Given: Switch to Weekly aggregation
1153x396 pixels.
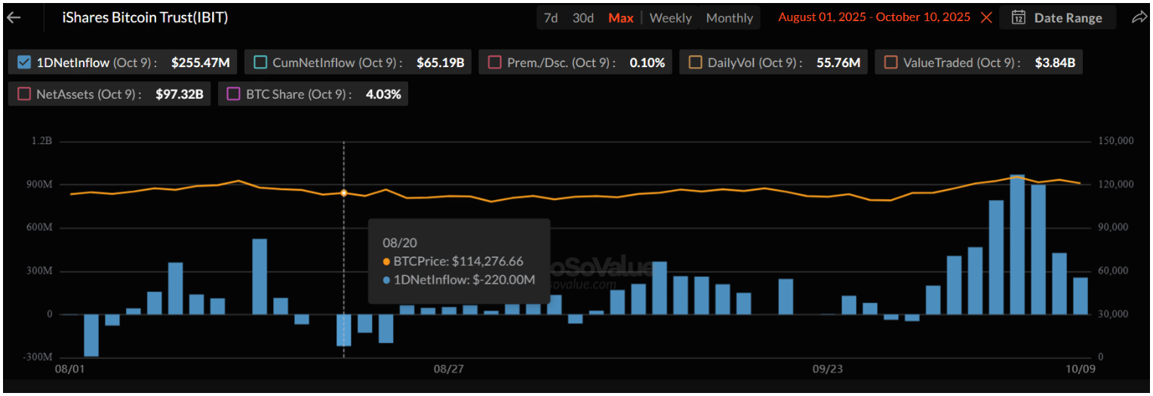Looking at the screenshot, I should [x=670, y=17].
